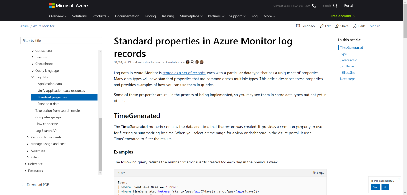Click the Sign in link
407x195 pixels.
pyautogui.click(x=375, y=26)
